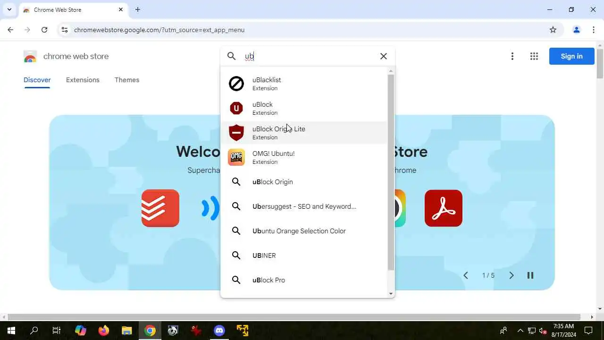Search for Ubersuggest - SEO and Keyword suggestion
The height and width of the screenshot is (340, 604).
(x=304, y=206)
